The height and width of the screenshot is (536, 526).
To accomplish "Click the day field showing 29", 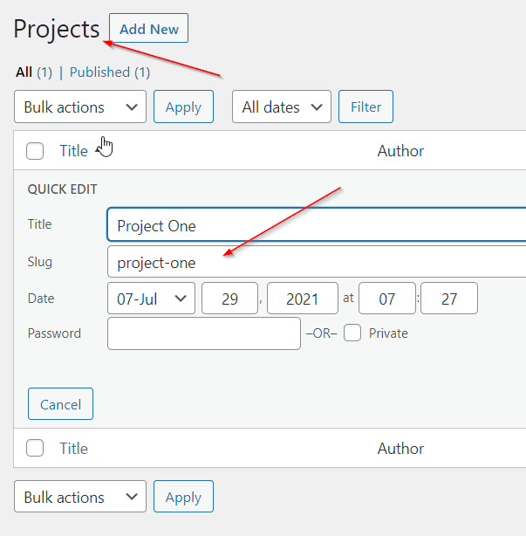I will [x=229, y=299].
